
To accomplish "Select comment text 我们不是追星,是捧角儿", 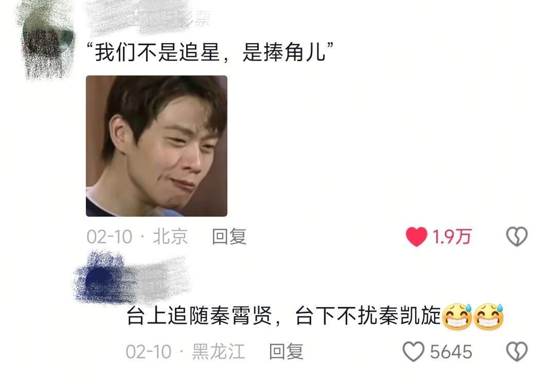I will (x=210, y=52).
